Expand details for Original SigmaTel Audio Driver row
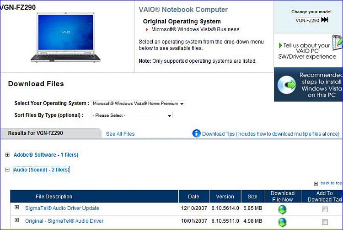343x230 pixels. coord(17,220)
